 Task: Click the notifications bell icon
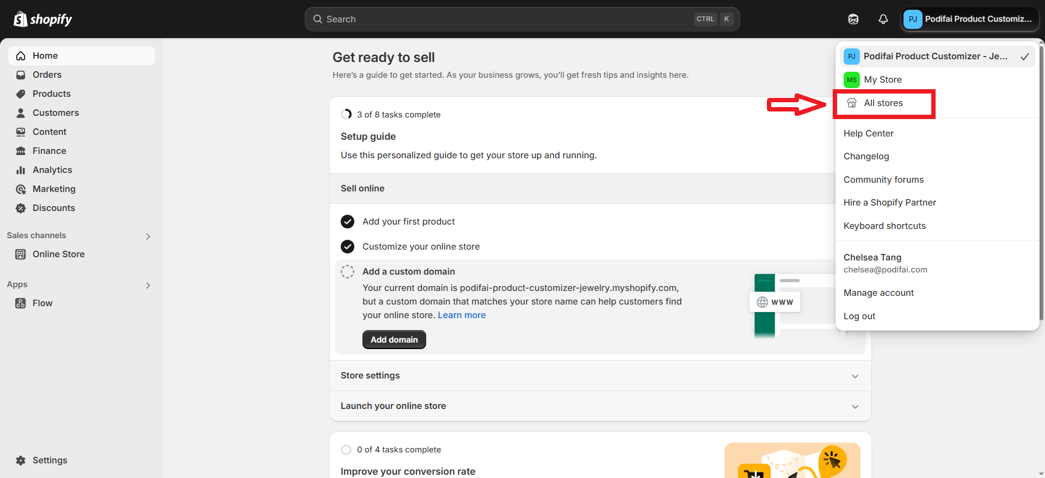883,19
